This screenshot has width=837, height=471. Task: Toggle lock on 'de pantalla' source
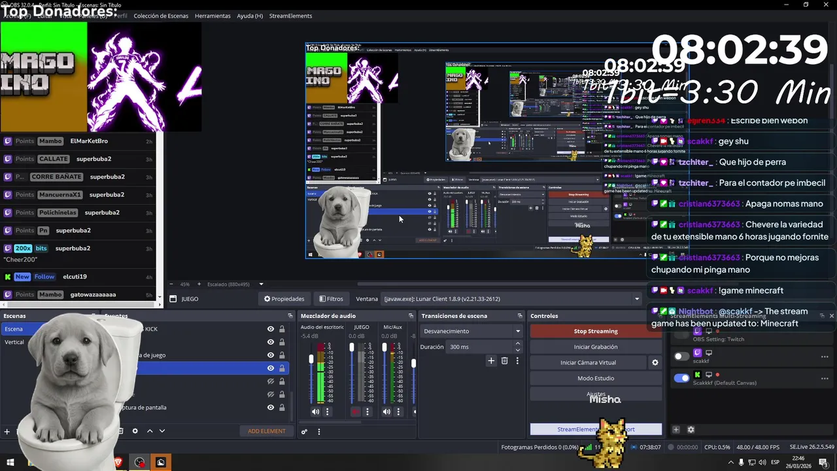pos(282,408)
